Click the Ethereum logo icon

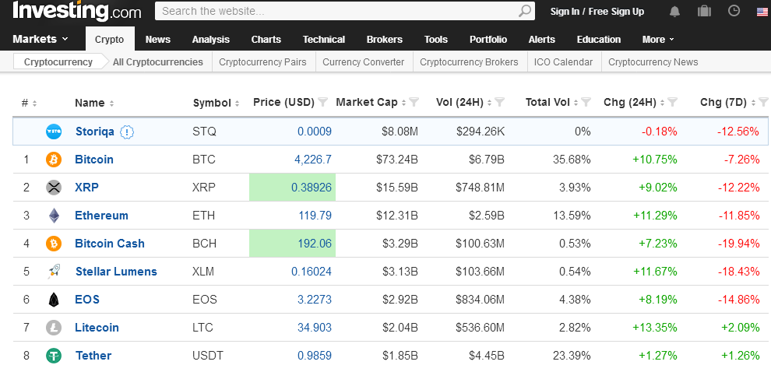[54, 216]
